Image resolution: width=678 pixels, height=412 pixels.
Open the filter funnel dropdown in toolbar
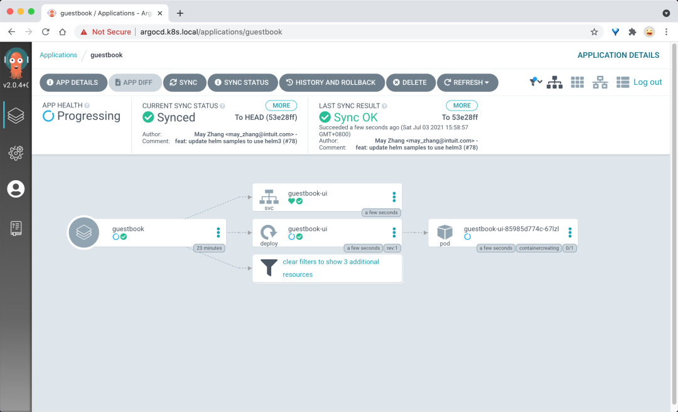click(x=535, y=82)
